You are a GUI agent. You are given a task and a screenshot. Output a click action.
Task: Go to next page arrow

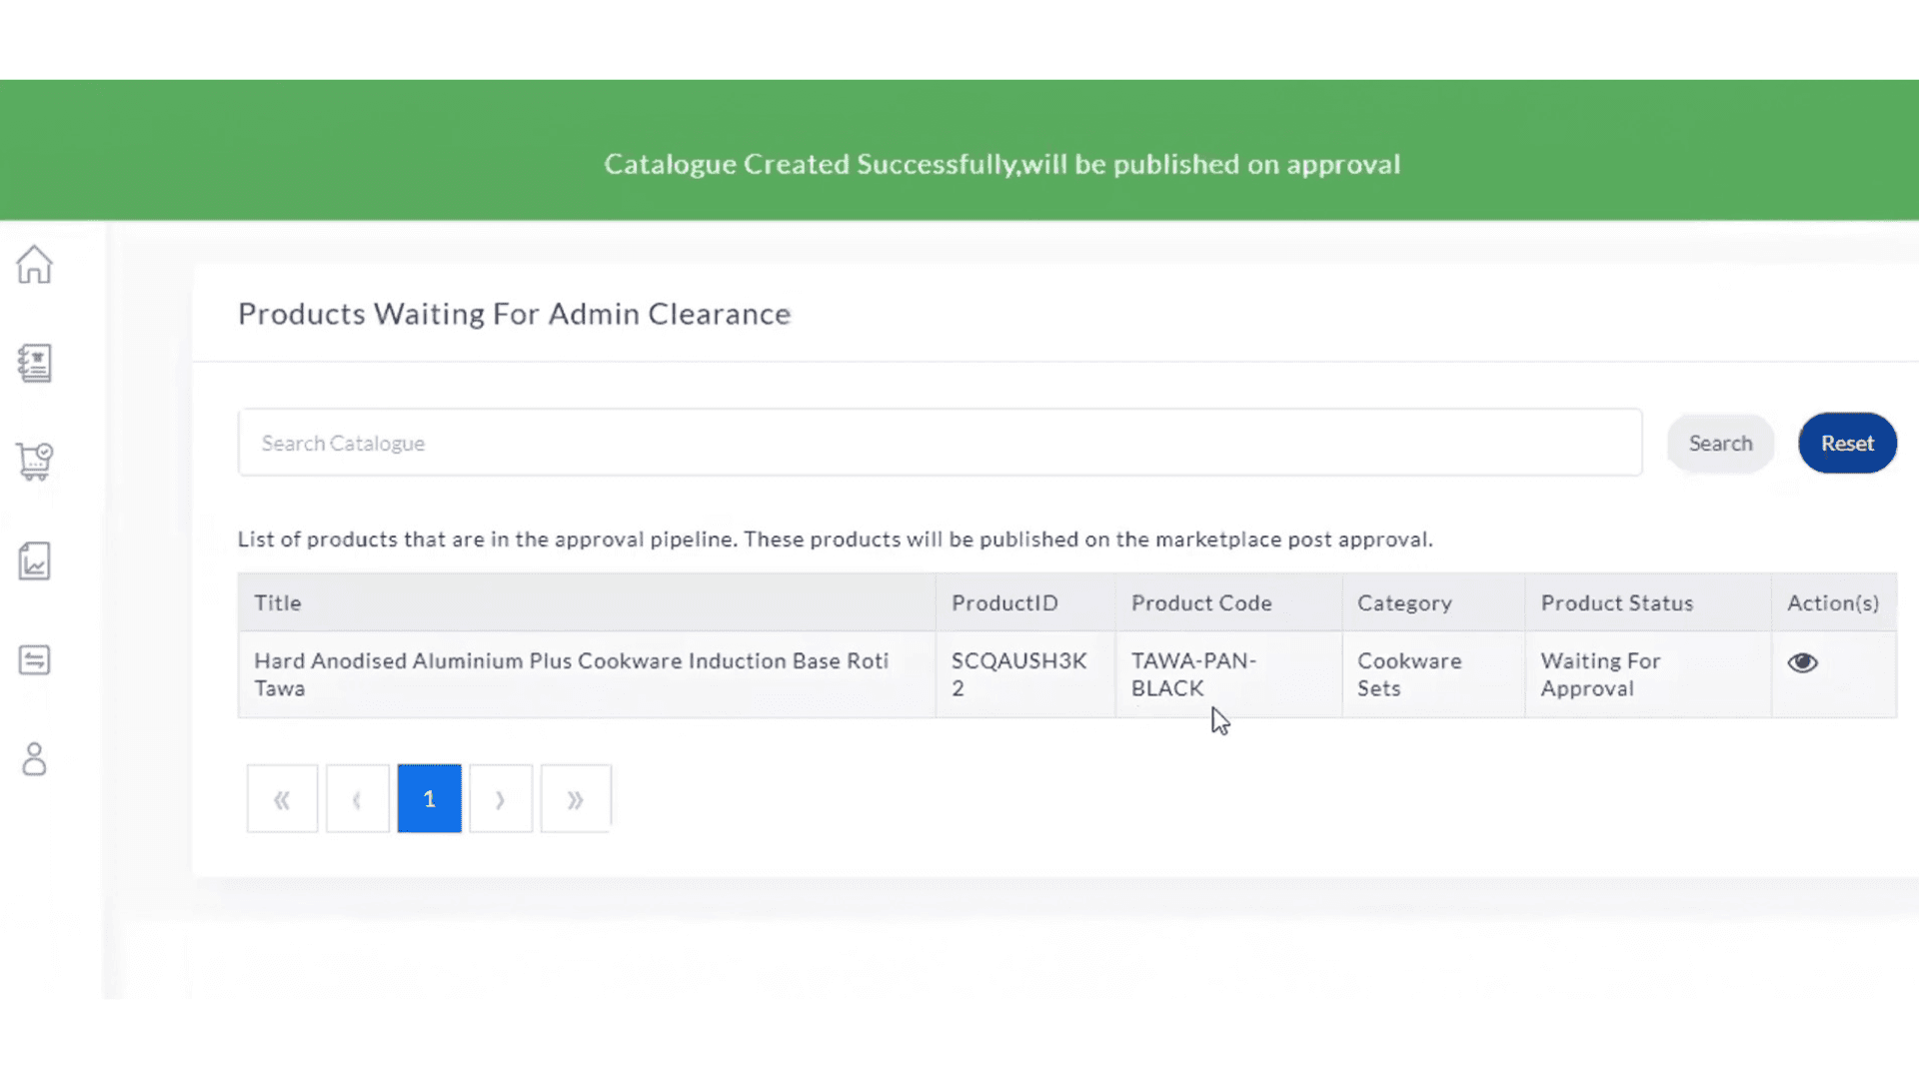(501, 799)
